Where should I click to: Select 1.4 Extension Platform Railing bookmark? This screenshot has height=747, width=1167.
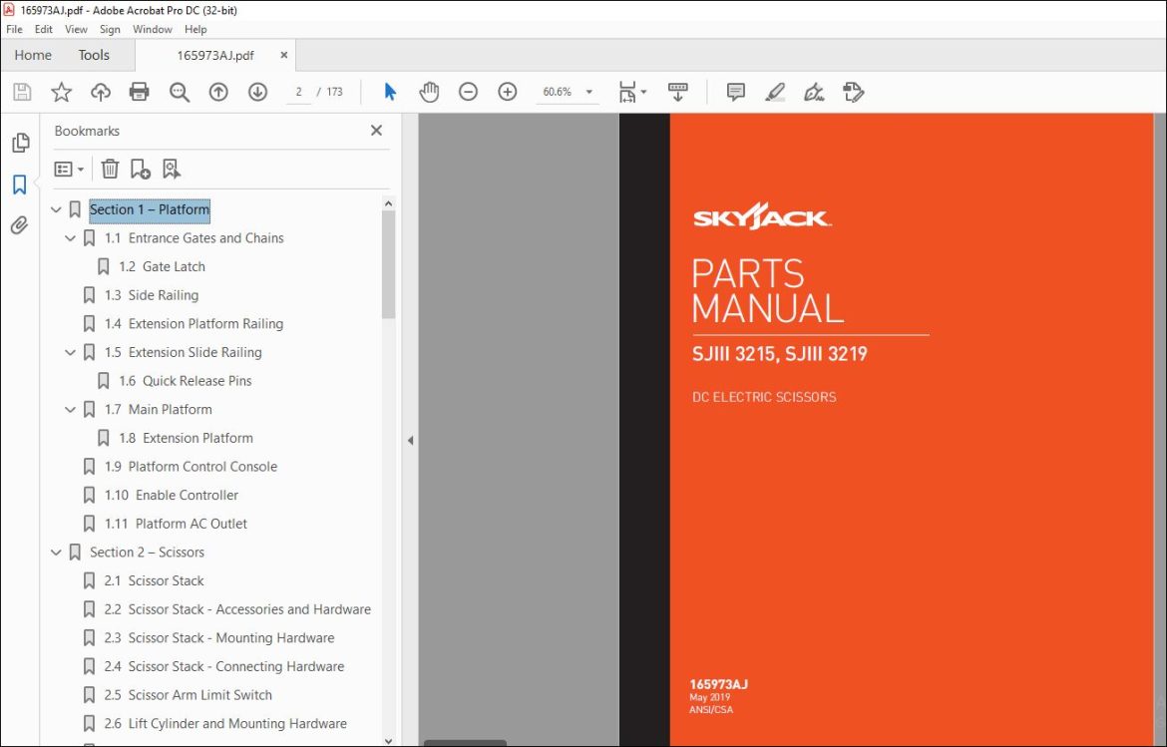coord(194,324)
